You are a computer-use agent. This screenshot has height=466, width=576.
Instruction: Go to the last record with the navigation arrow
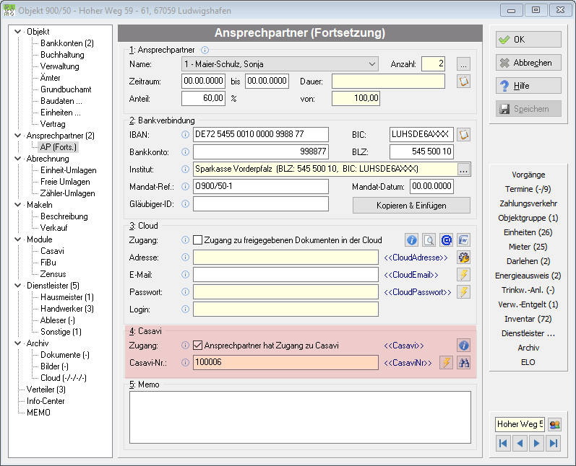554,443
